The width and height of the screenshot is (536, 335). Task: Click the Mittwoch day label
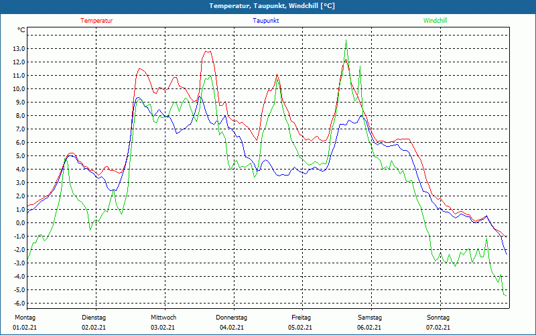163,318
